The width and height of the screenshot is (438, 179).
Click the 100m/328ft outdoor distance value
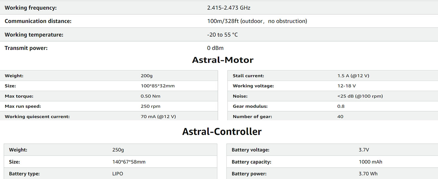click(257, 21)
